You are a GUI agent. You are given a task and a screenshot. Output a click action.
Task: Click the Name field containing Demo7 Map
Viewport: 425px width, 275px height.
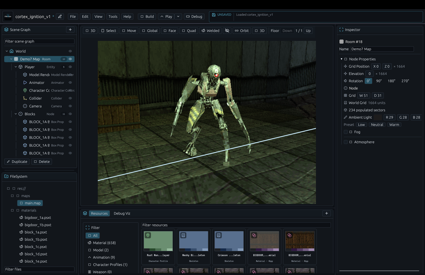pyautogui.click(x=382, y=49)
